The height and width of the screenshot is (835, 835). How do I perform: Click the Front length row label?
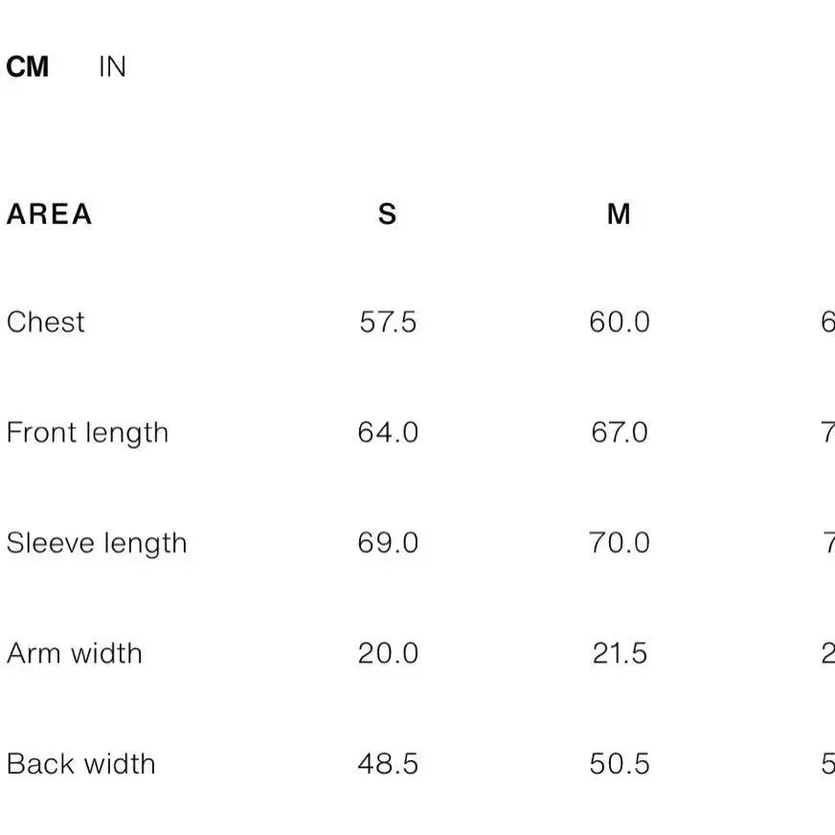click(x=87, y=433)
